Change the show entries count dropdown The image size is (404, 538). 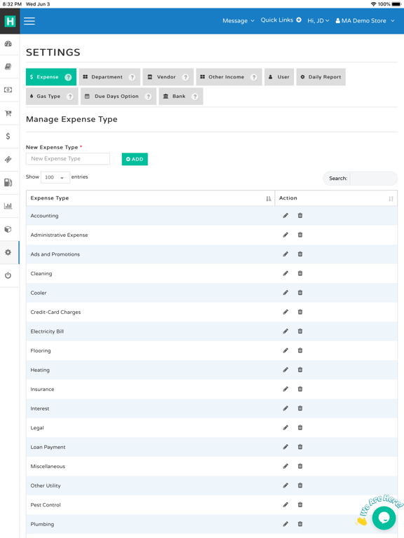55,177
